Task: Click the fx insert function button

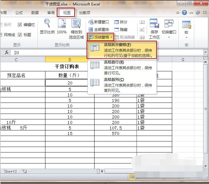Action: pyautogui.click(x=7, y=53)
